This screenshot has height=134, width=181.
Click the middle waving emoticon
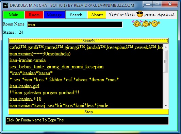146,23
